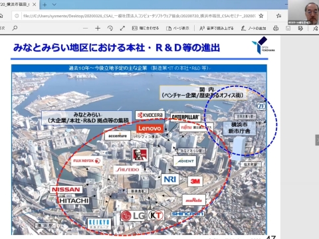
Task: Print the PDF document
Action: (276, 28)
